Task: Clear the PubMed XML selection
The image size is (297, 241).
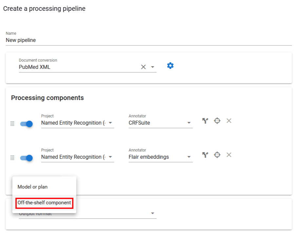Action: tap(143, 67)
